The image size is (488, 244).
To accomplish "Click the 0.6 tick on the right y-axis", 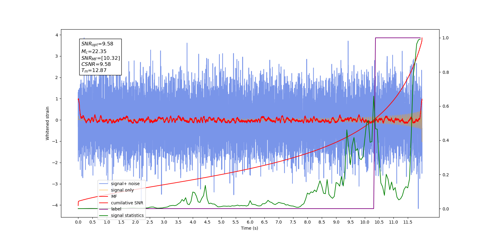I will tap(446, 106).
